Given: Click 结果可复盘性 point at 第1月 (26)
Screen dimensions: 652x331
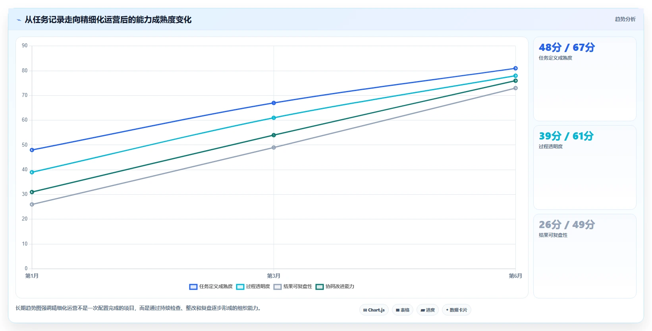Looking at the screenshot, I should tap(32, 205).
